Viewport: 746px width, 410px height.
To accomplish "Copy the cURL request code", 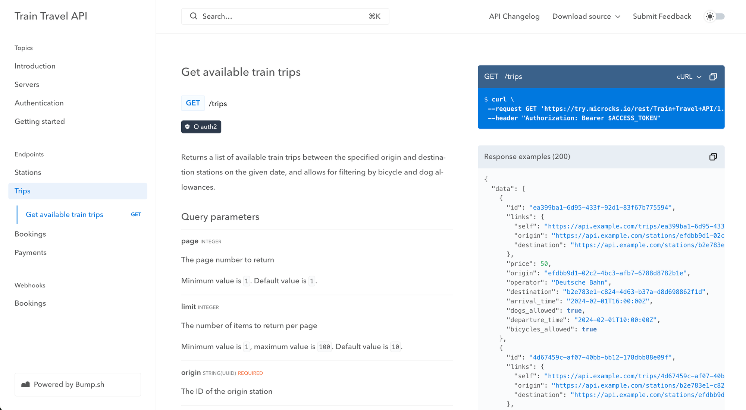I will pyautogui.click(x=713, y=77).
